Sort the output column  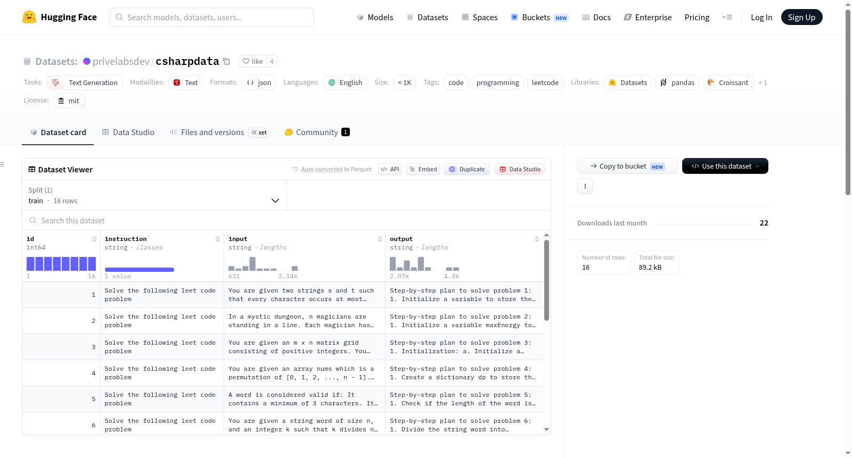[x=537, y=239]
